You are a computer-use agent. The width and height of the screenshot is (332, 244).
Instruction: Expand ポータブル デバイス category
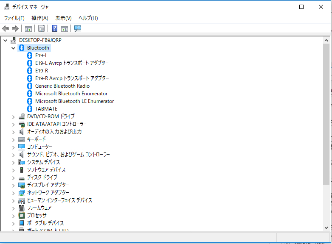(x=13, y=223)
